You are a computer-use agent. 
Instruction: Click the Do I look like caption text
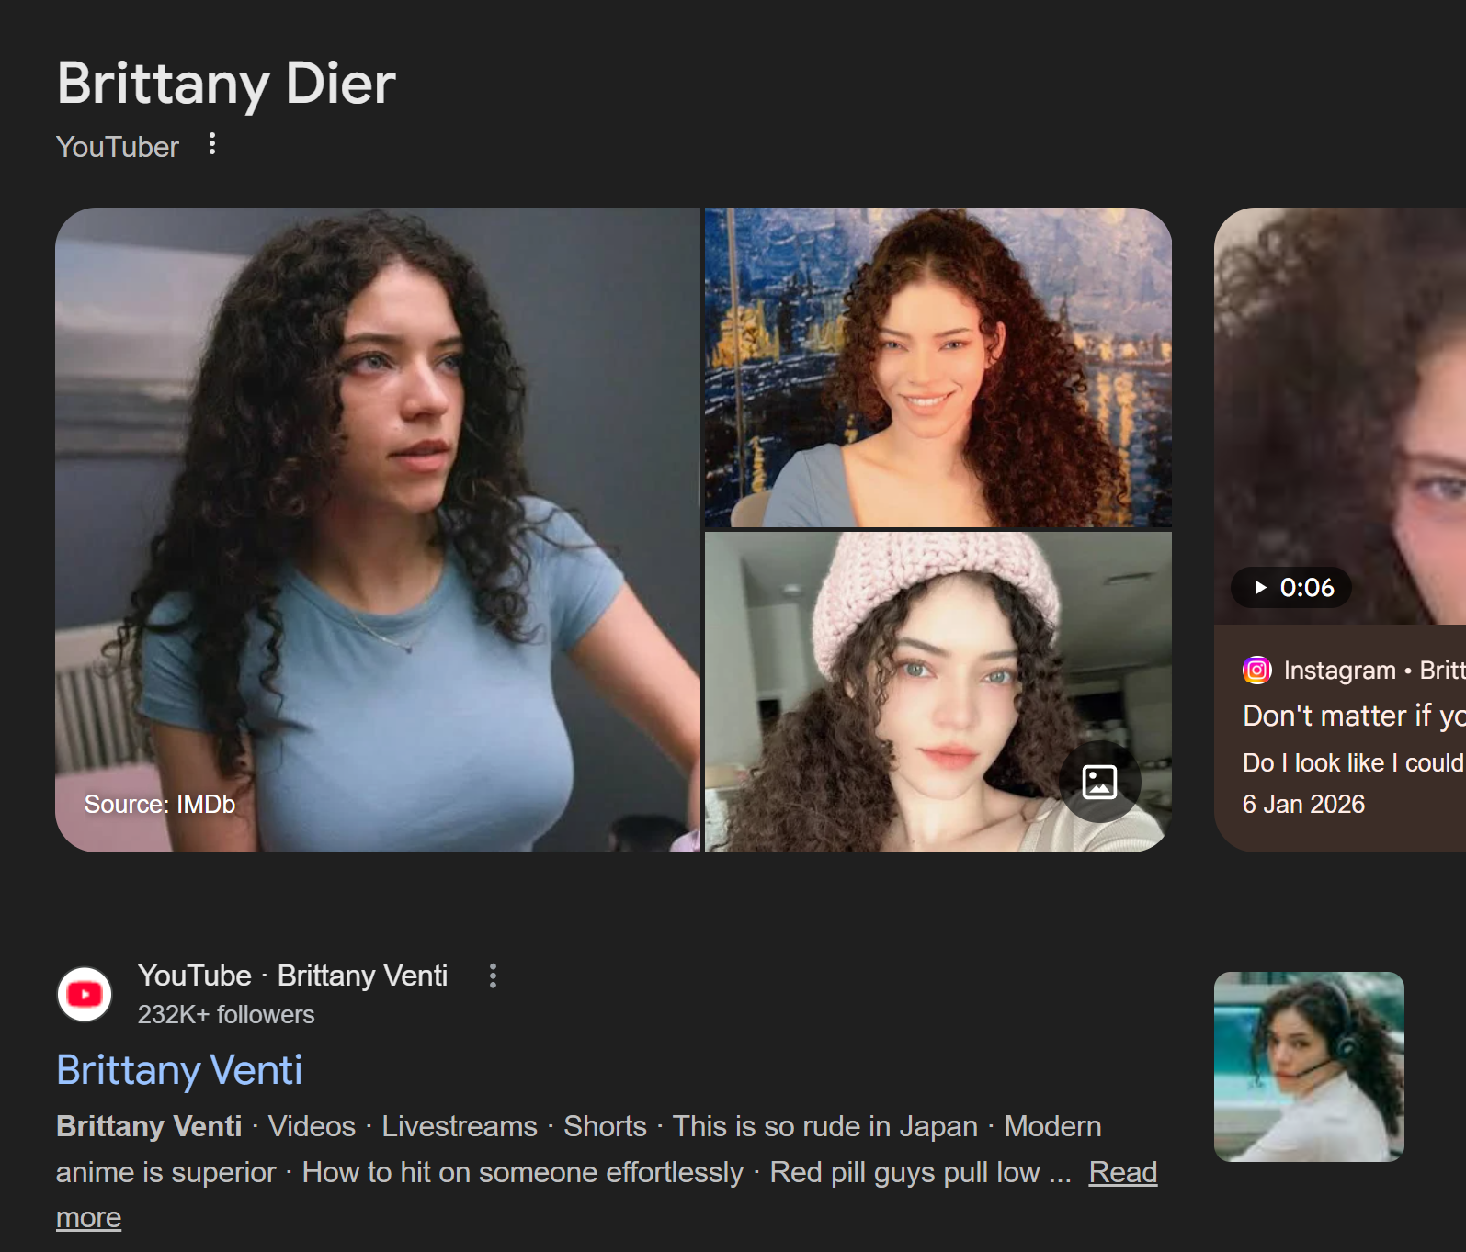click(1354, 763)
